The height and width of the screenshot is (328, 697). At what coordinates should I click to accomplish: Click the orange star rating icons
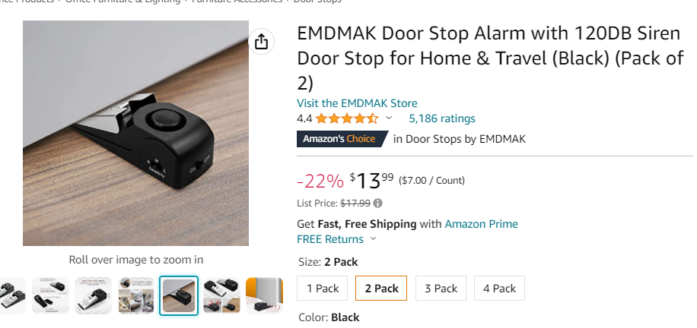347,118
